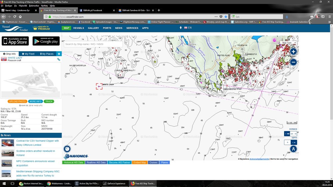The width and height of the screenshot is (333, 187).
Task: Switch to the My Places tab
Action: point(47,54)
